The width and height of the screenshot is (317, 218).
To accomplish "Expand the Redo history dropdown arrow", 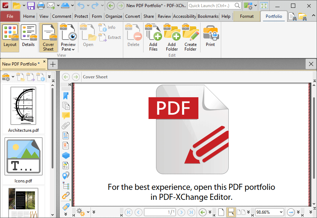I will 102,5.
